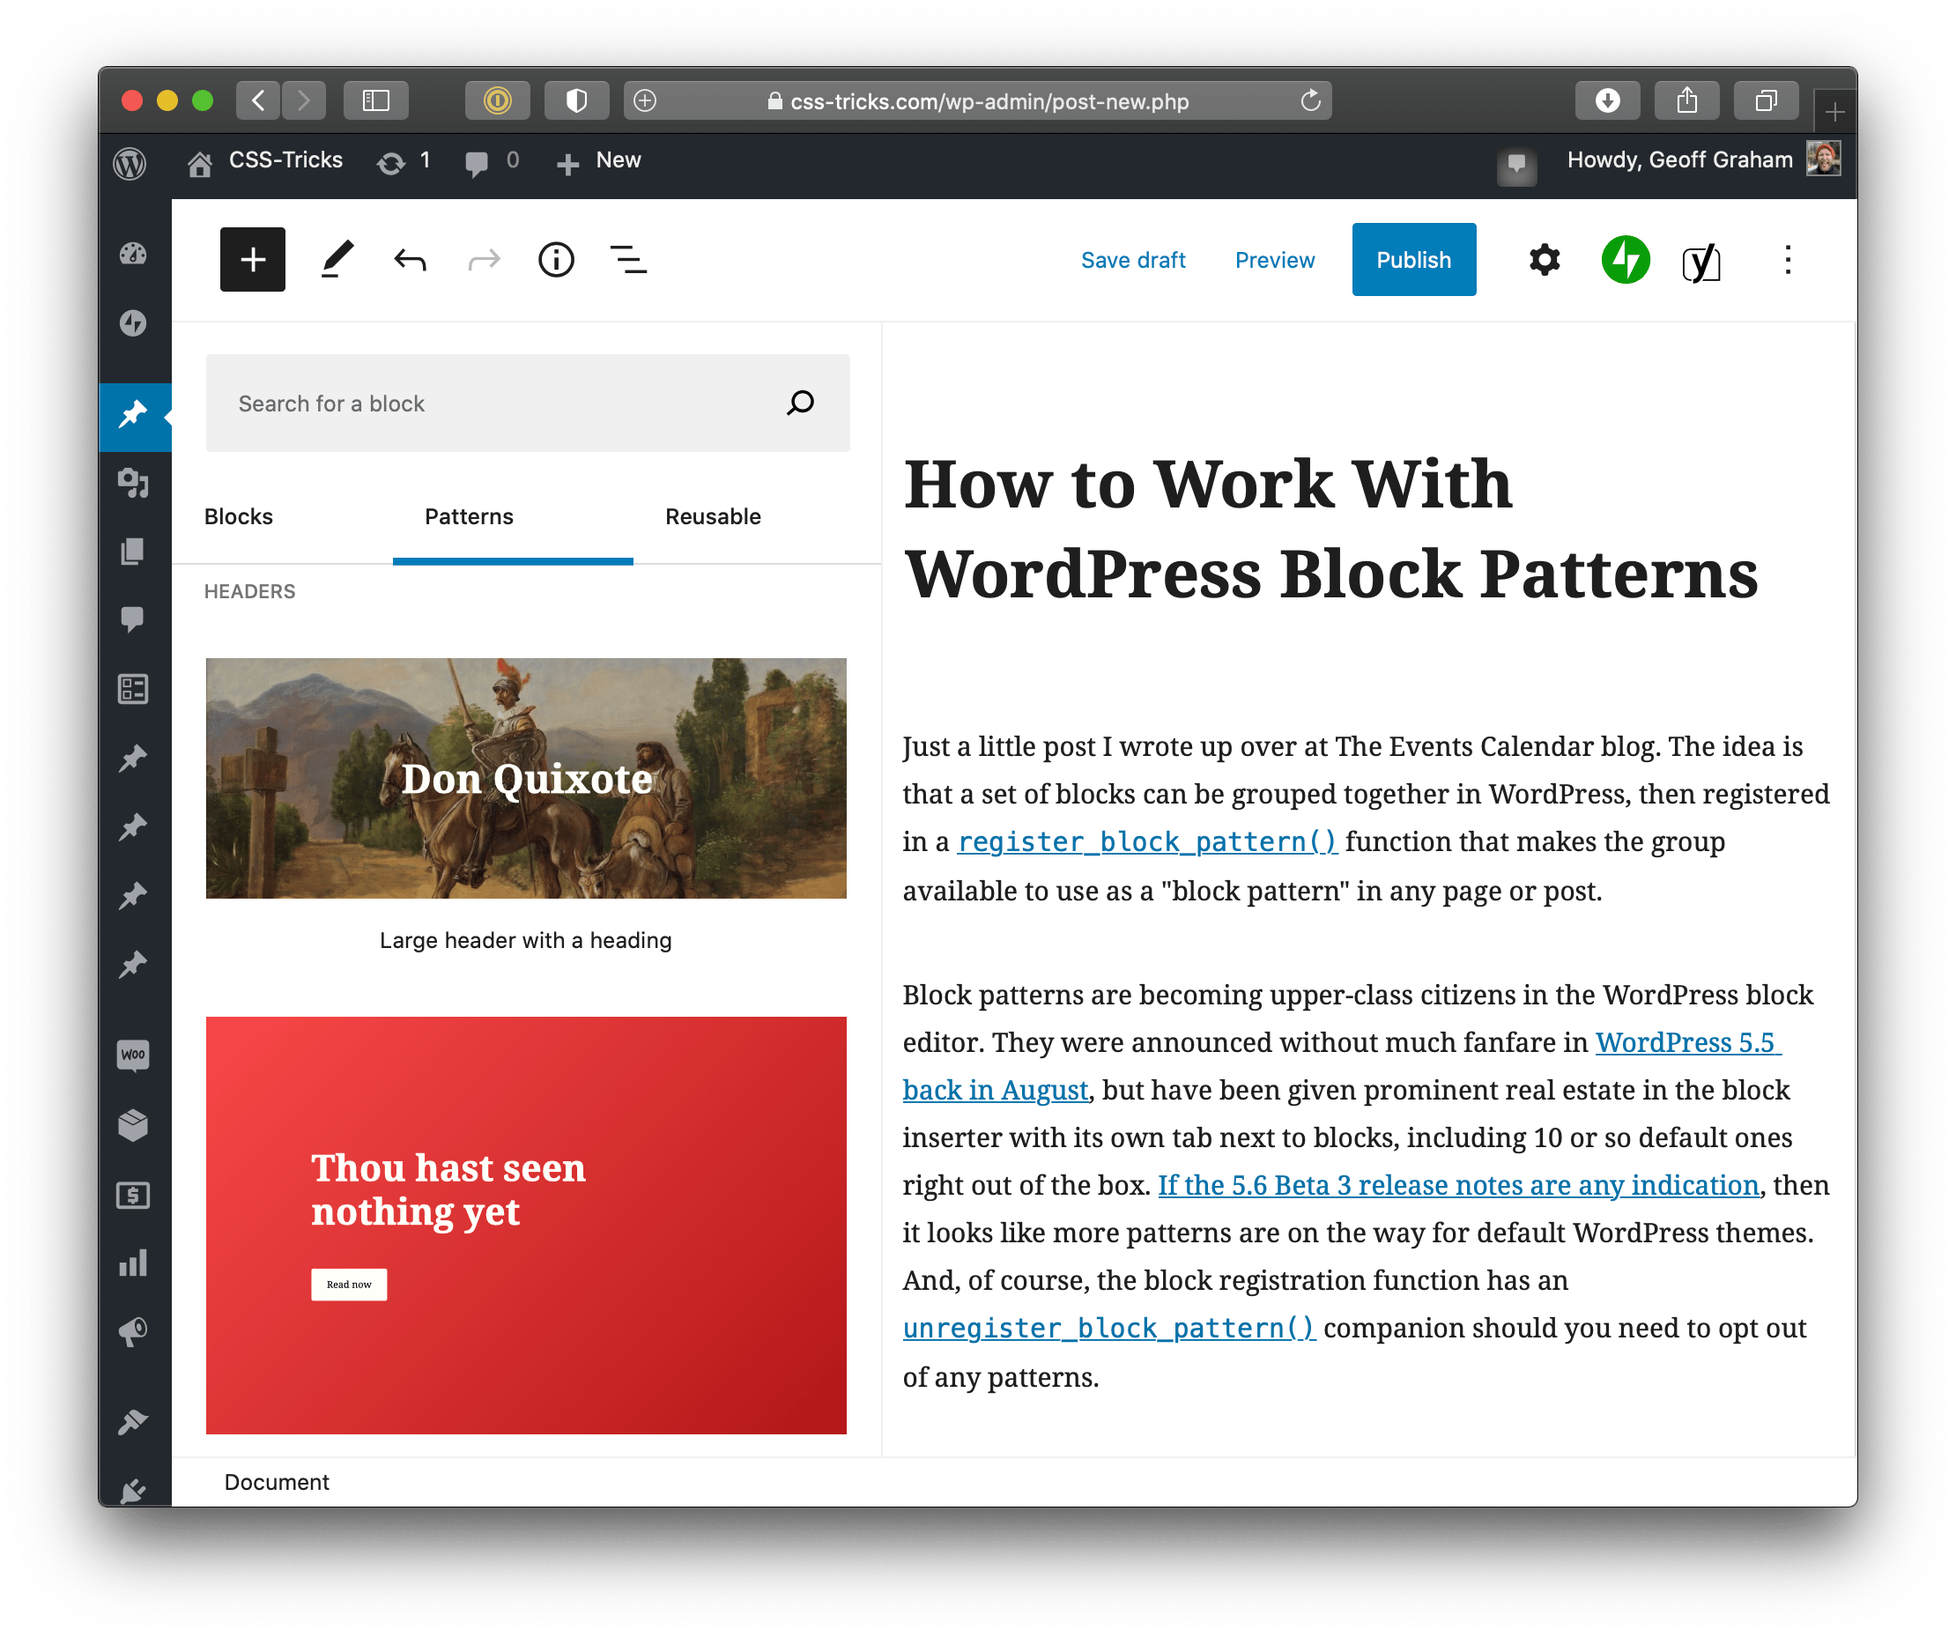Image resolution: width=1956 pixels, height=1637 pixels.
Task: Open the form list icon in sidebar
Action: (133, 689)
